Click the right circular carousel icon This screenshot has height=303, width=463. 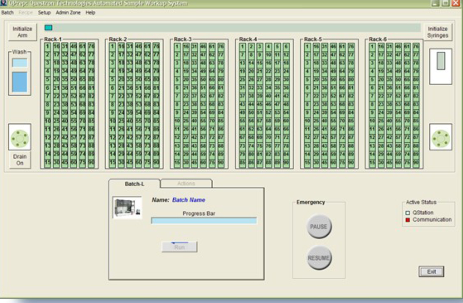pyautogui.click(x=441, y=137)
